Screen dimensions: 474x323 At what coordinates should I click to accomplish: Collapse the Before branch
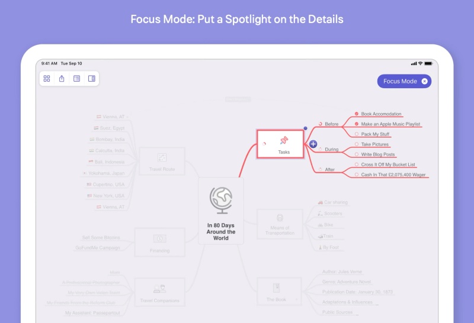(x=321, y=124)
